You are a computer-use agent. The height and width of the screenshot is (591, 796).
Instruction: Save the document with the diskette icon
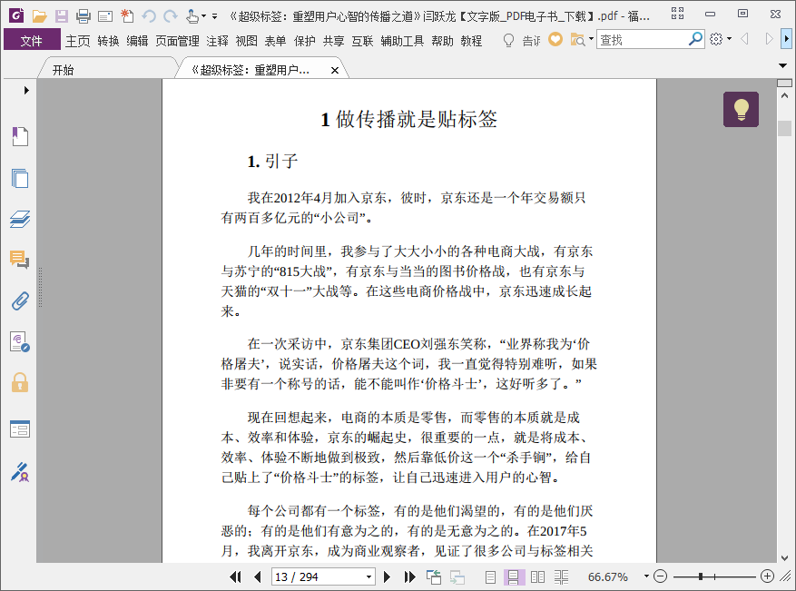click(x=62, y=16)
